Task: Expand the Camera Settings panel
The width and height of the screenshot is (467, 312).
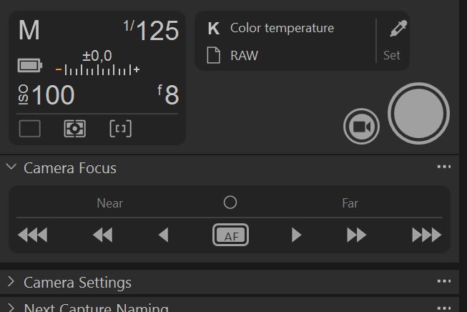Action: [11, 281]
